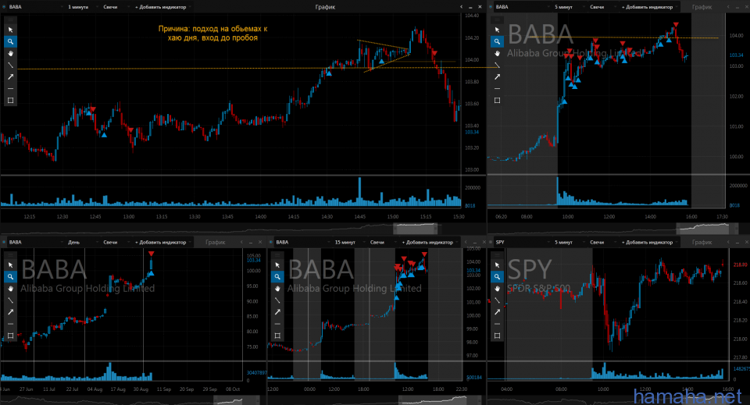
Task: Select the horizontal line tool in the 15 минут chart
Action: pyautogui.click(x=277, y=324)
